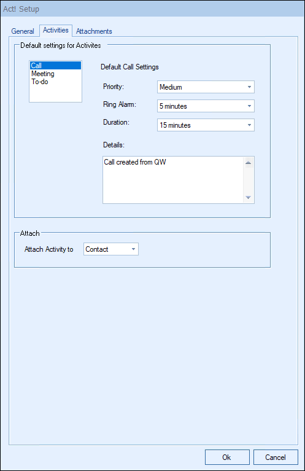The width and height of the screenshot is (305, 471).
Task: Open the Ring Alarm dropdown arrow
Action: (x=249, y=106)
